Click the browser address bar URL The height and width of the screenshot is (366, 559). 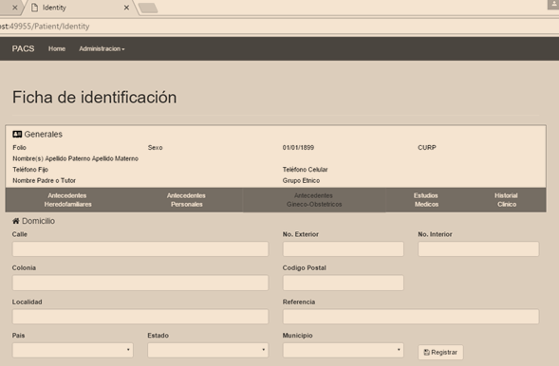click(45, 27)
